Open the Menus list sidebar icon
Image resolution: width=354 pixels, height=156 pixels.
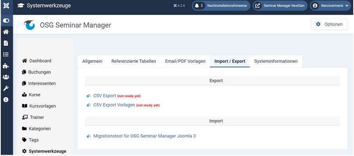tap(6, 54)
